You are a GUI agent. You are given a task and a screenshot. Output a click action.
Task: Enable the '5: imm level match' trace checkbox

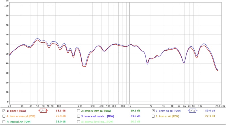click(79, 116)
